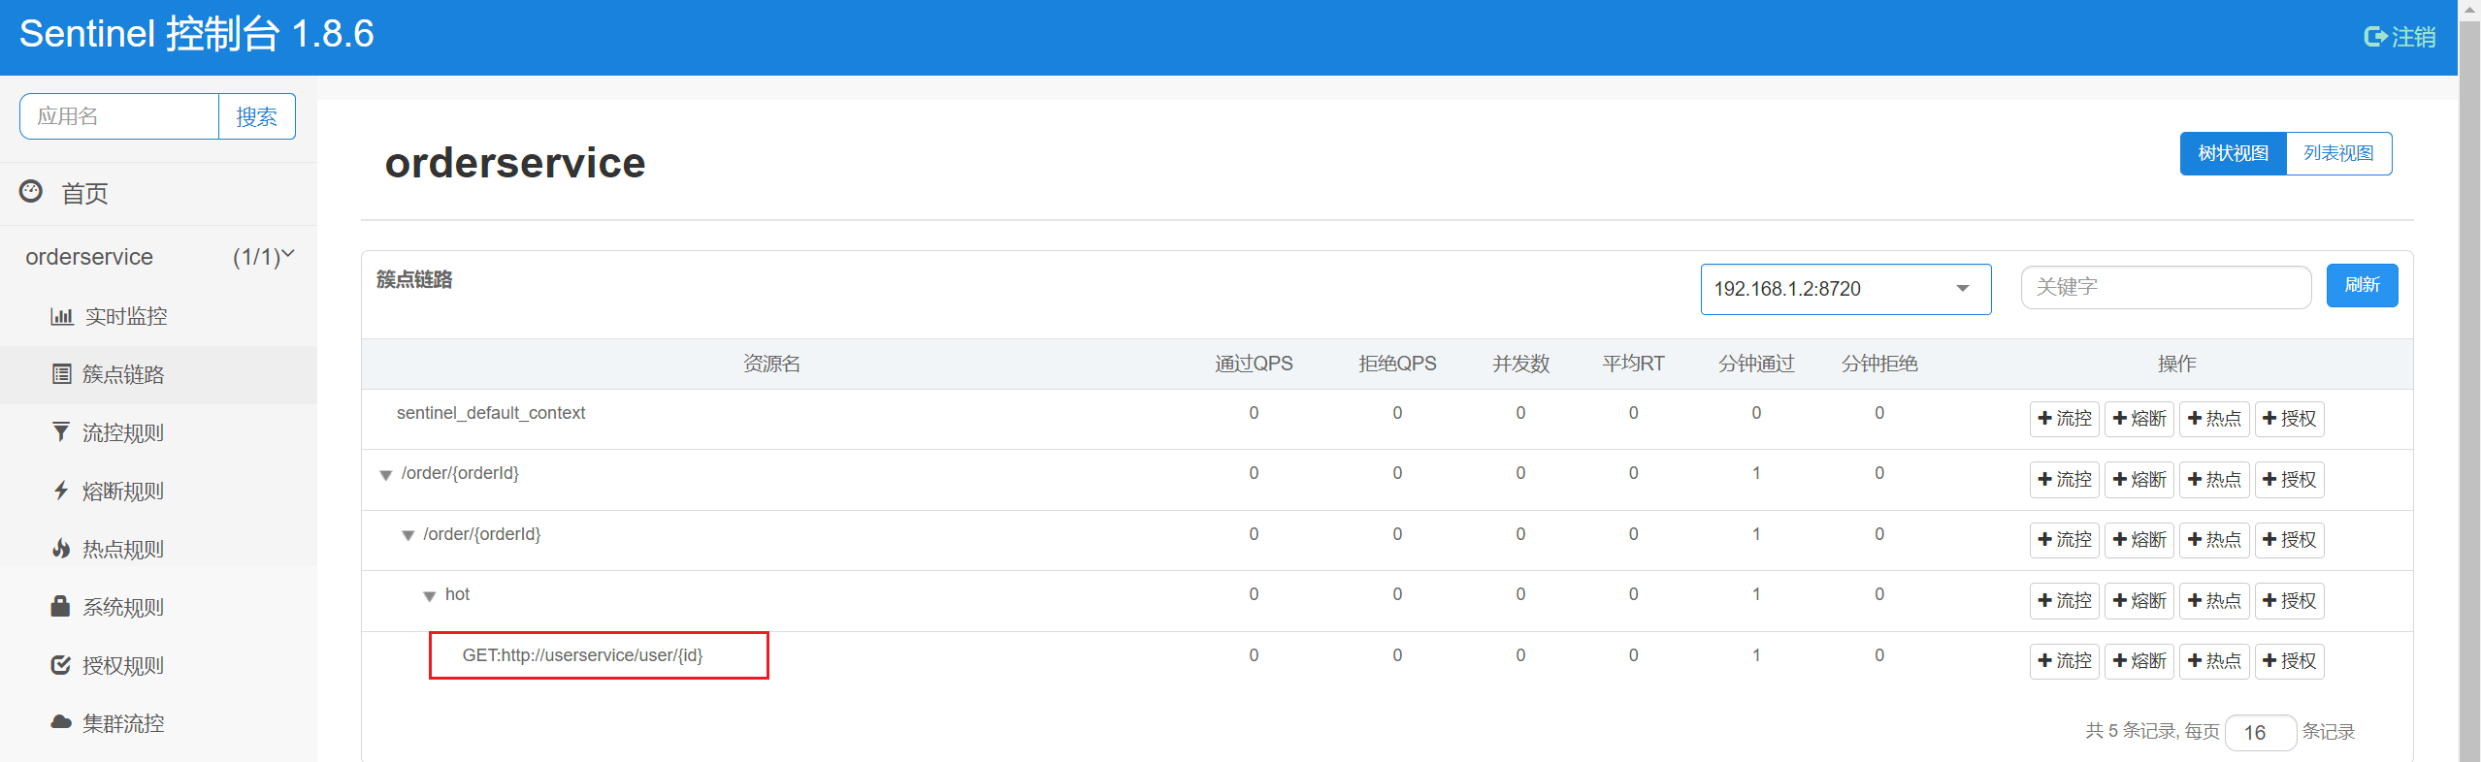Open 熔断规则 menu item

pyautogui.click(x=158, y=491)
